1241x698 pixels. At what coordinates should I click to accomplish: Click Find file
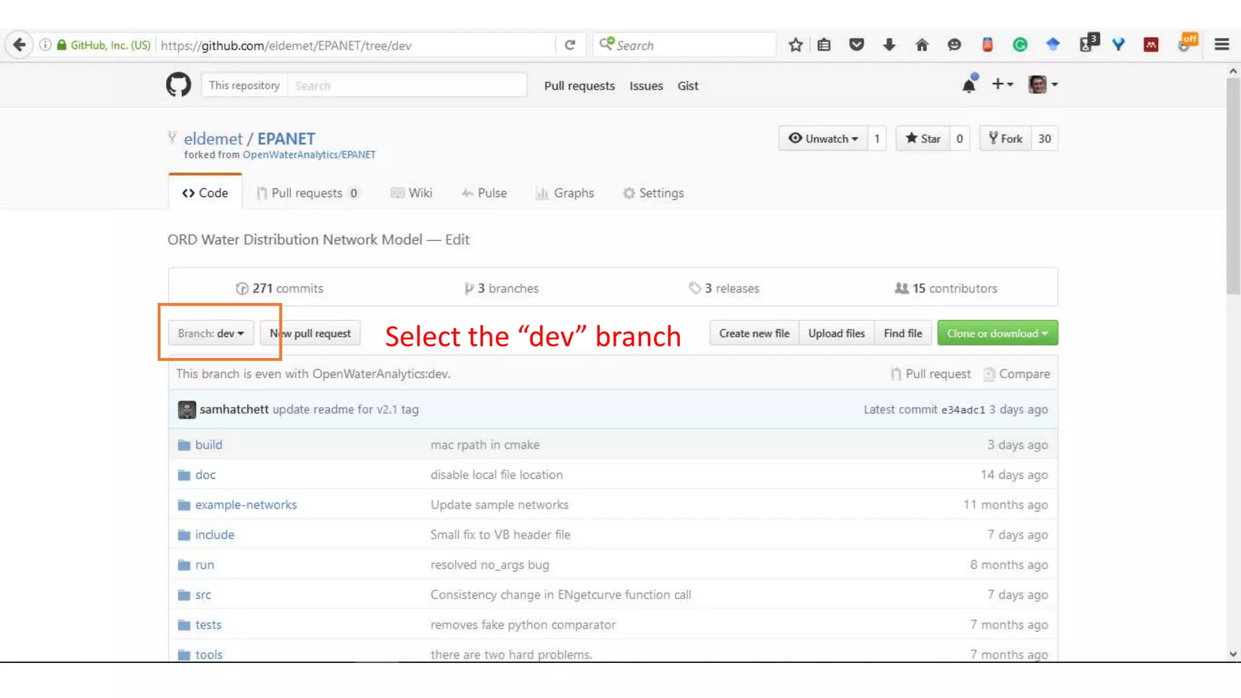[903, 333]
